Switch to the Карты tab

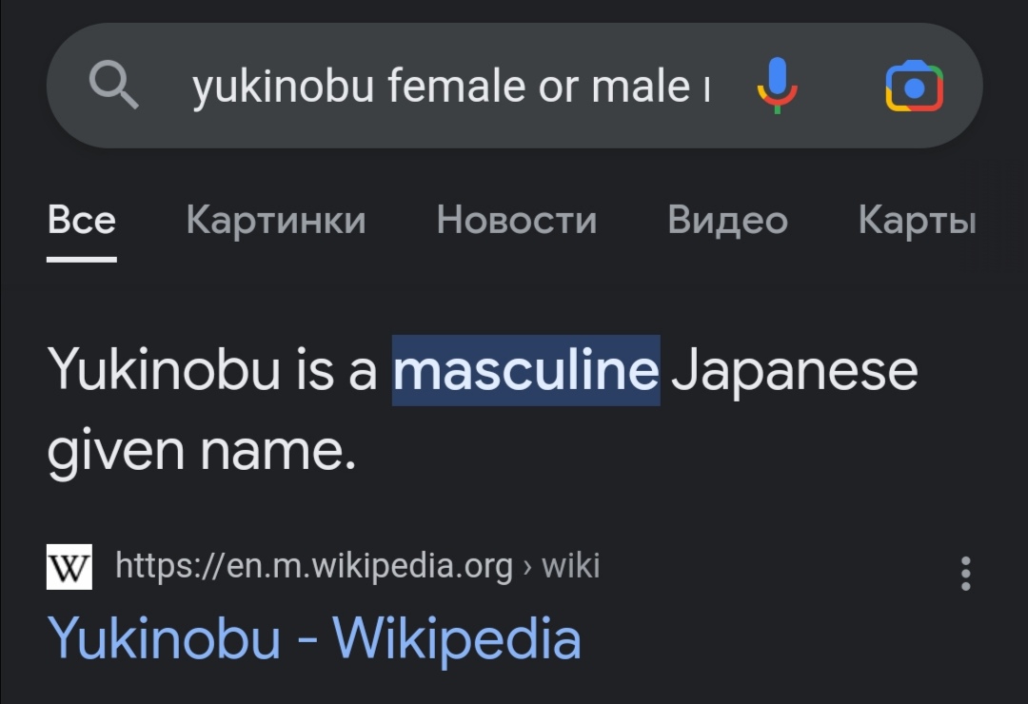(918, 220)
